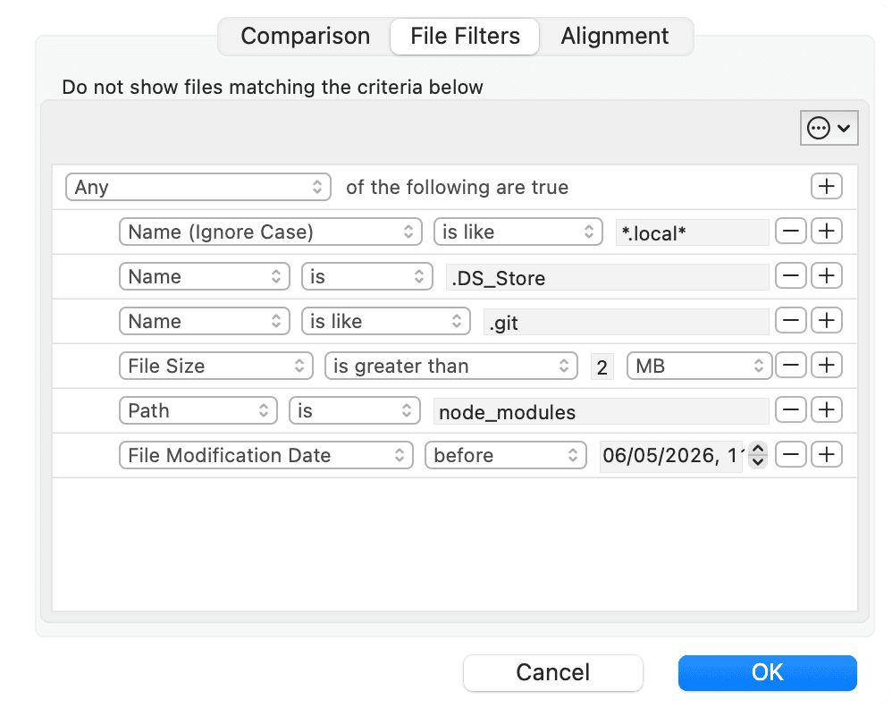Remove the *.local* filter row
This screenshot has height=708, width=892.
point(791,232)
